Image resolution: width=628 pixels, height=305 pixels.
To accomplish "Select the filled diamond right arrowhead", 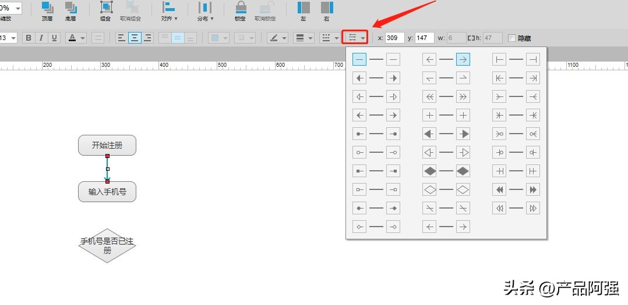I will click(463, 171).
